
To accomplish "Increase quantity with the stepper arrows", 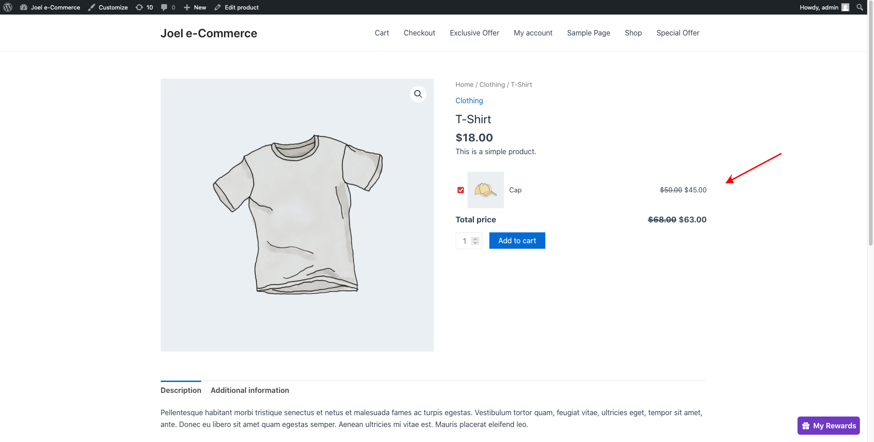I will point(475,238).
